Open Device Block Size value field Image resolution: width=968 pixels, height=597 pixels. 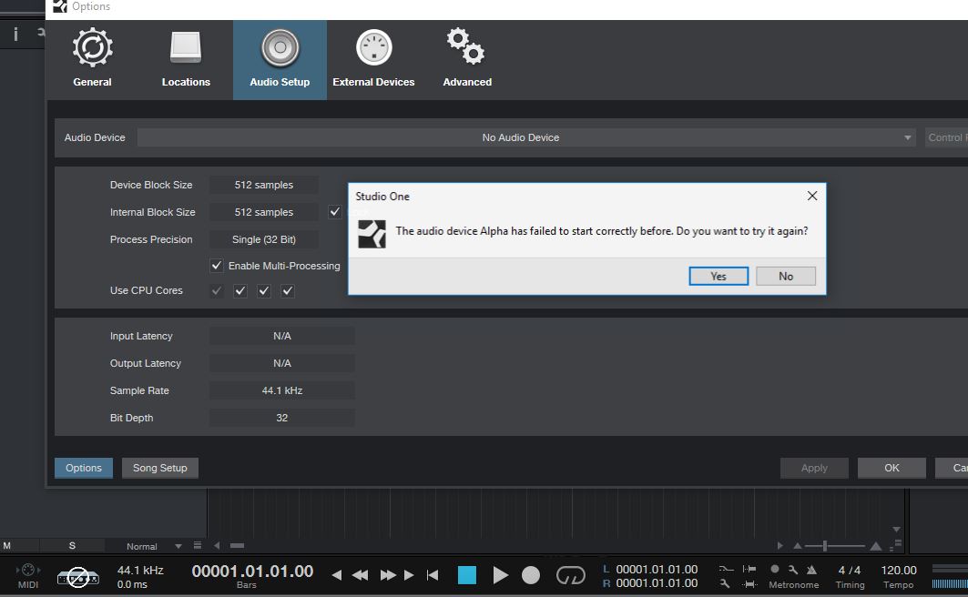pyautogui.click(x=263, y=185)
